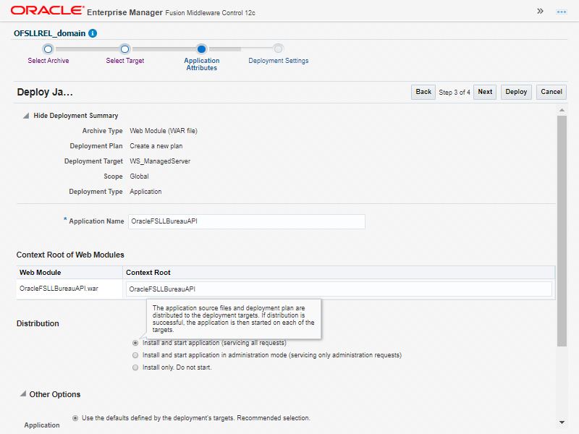Click the Deployment Settings step circle
Viewport: 579px width, 434px height.
(279, 48)
